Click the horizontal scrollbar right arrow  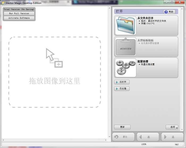coord(106,140)
